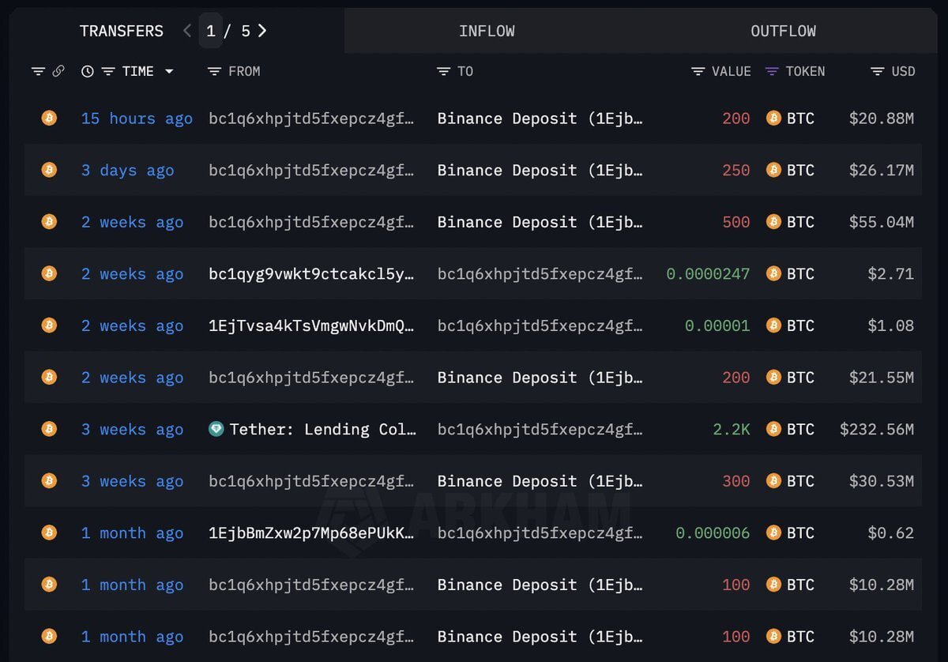
Task: Click BTC token icon in the $1.08 row
Action: click(773, 325)
